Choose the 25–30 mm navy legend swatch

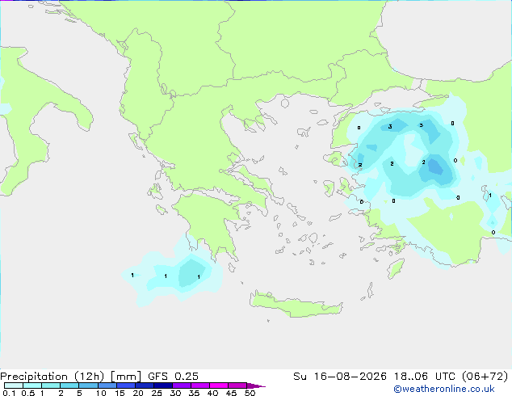[x=162, y=385]
